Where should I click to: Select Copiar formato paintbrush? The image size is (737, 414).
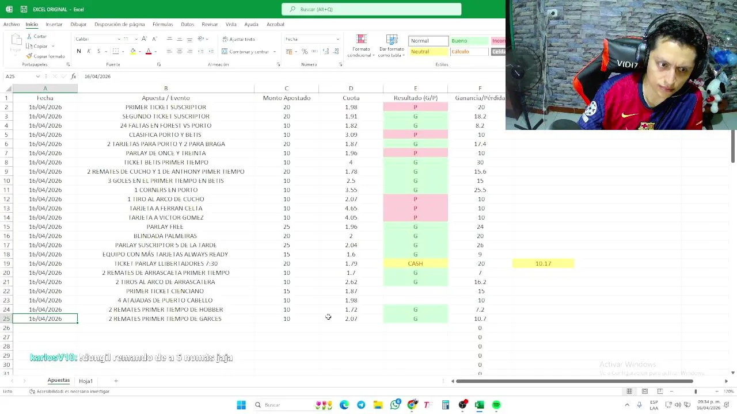[45, 56]
